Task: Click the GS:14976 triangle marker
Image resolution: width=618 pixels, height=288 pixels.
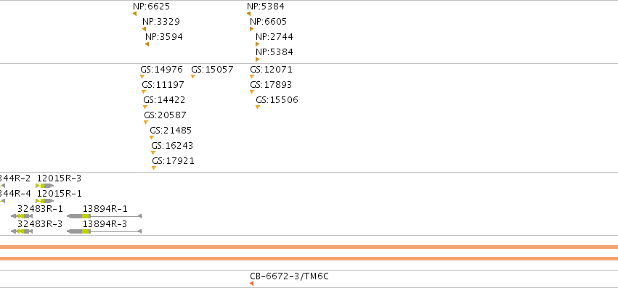Action: tap(142, 76)
